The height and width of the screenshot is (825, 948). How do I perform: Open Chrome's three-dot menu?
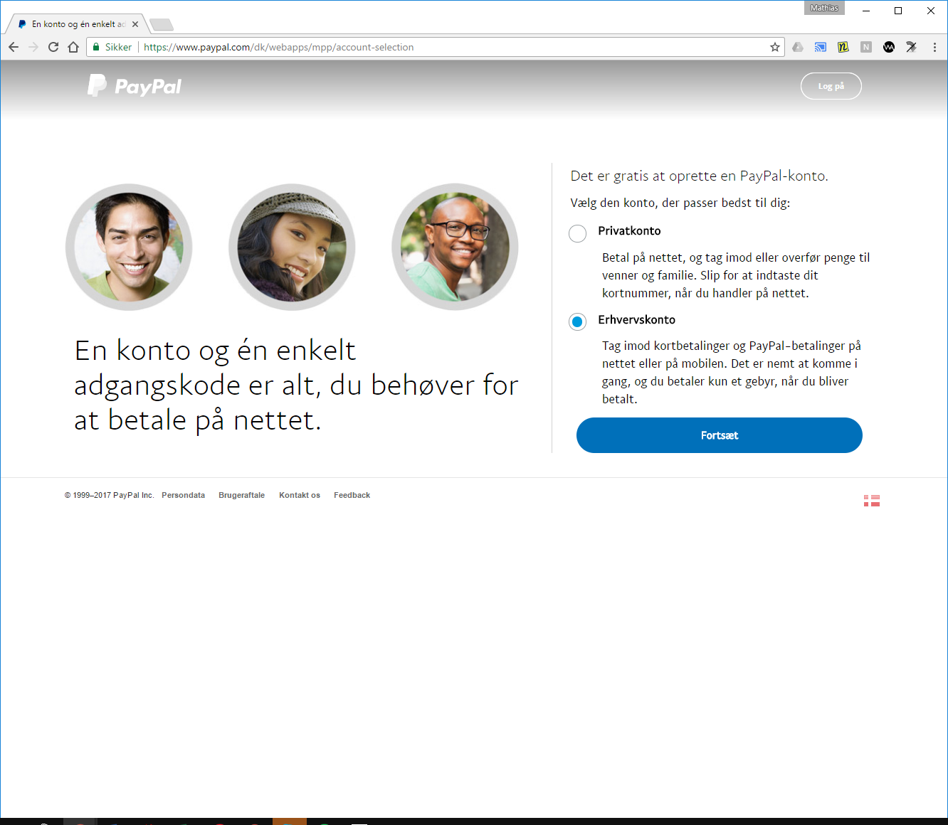click(934, 47)
